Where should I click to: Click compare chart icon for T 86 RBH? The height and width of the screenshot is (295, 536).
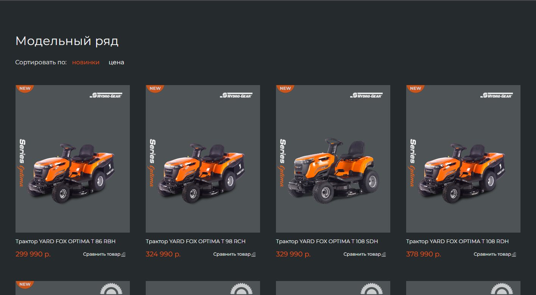coord(123,255)
